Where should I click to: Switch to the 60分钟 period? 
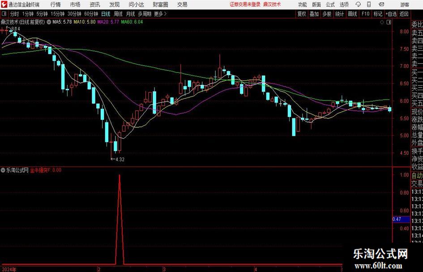tap(91, 14)
